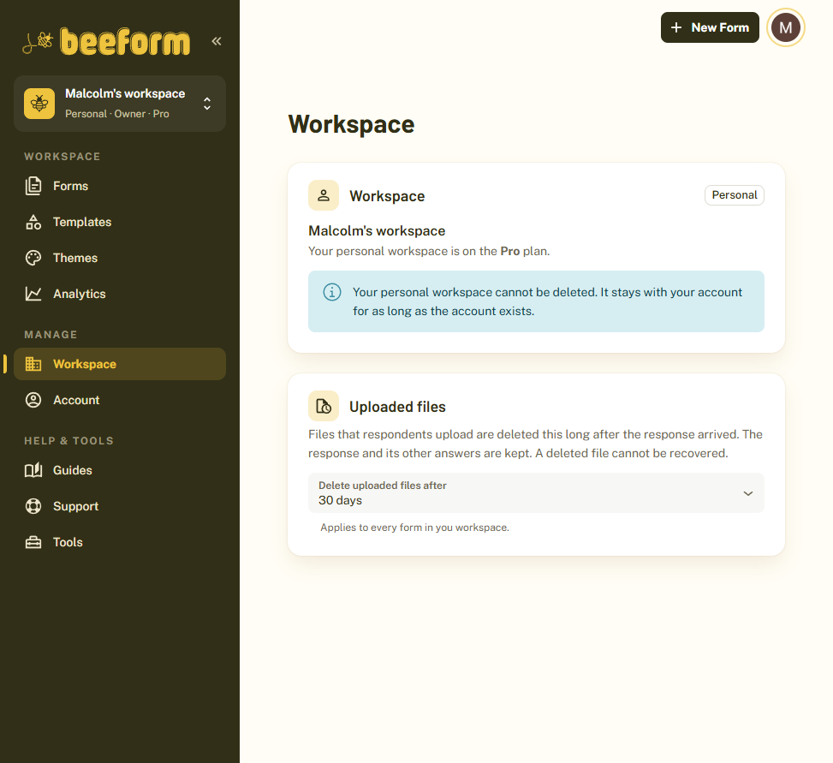This screenshot has width=833, height=763.
Task: Click the "Malcolm's workspace" name in the card
Action: [x=377, y=231]
